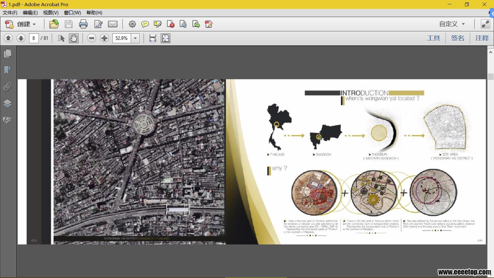Toggle fit one full page view
Screen dimensions: 494x278
(165, 38)
